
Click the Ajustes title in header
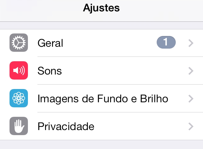pos(101,8)
